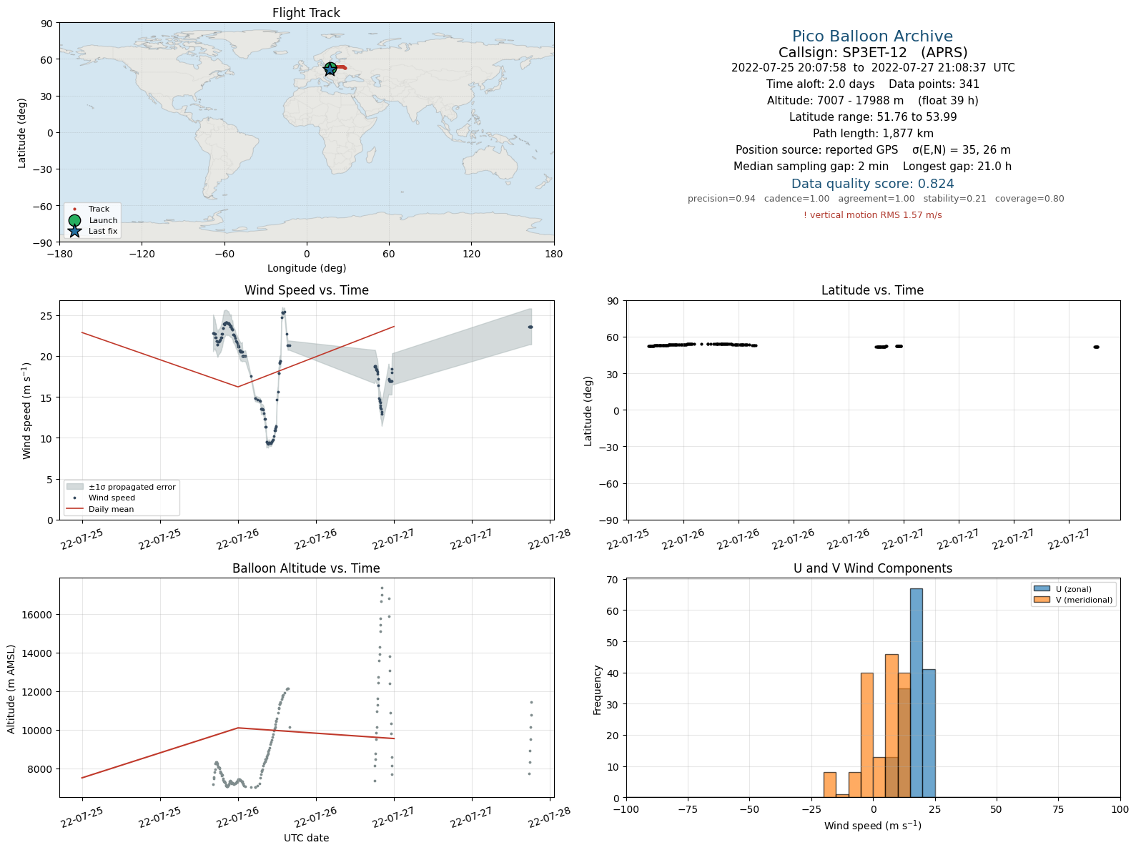Click the "Frequency" axis label
Image resolution: width=1136 pixels, height=850 pixels.
(x=598, y=690)
